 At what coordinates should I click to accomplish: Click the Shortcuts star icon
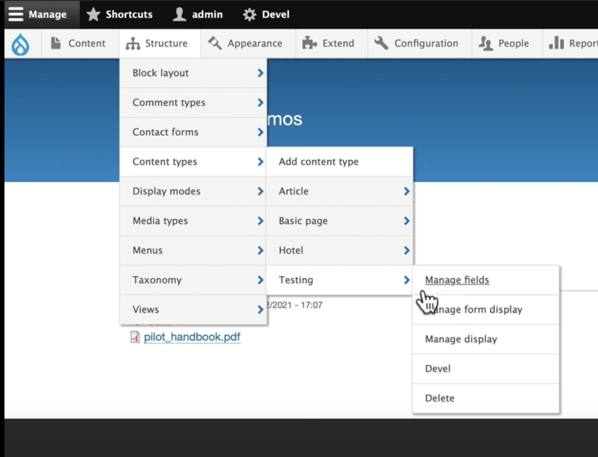click(x=93, y=14)
